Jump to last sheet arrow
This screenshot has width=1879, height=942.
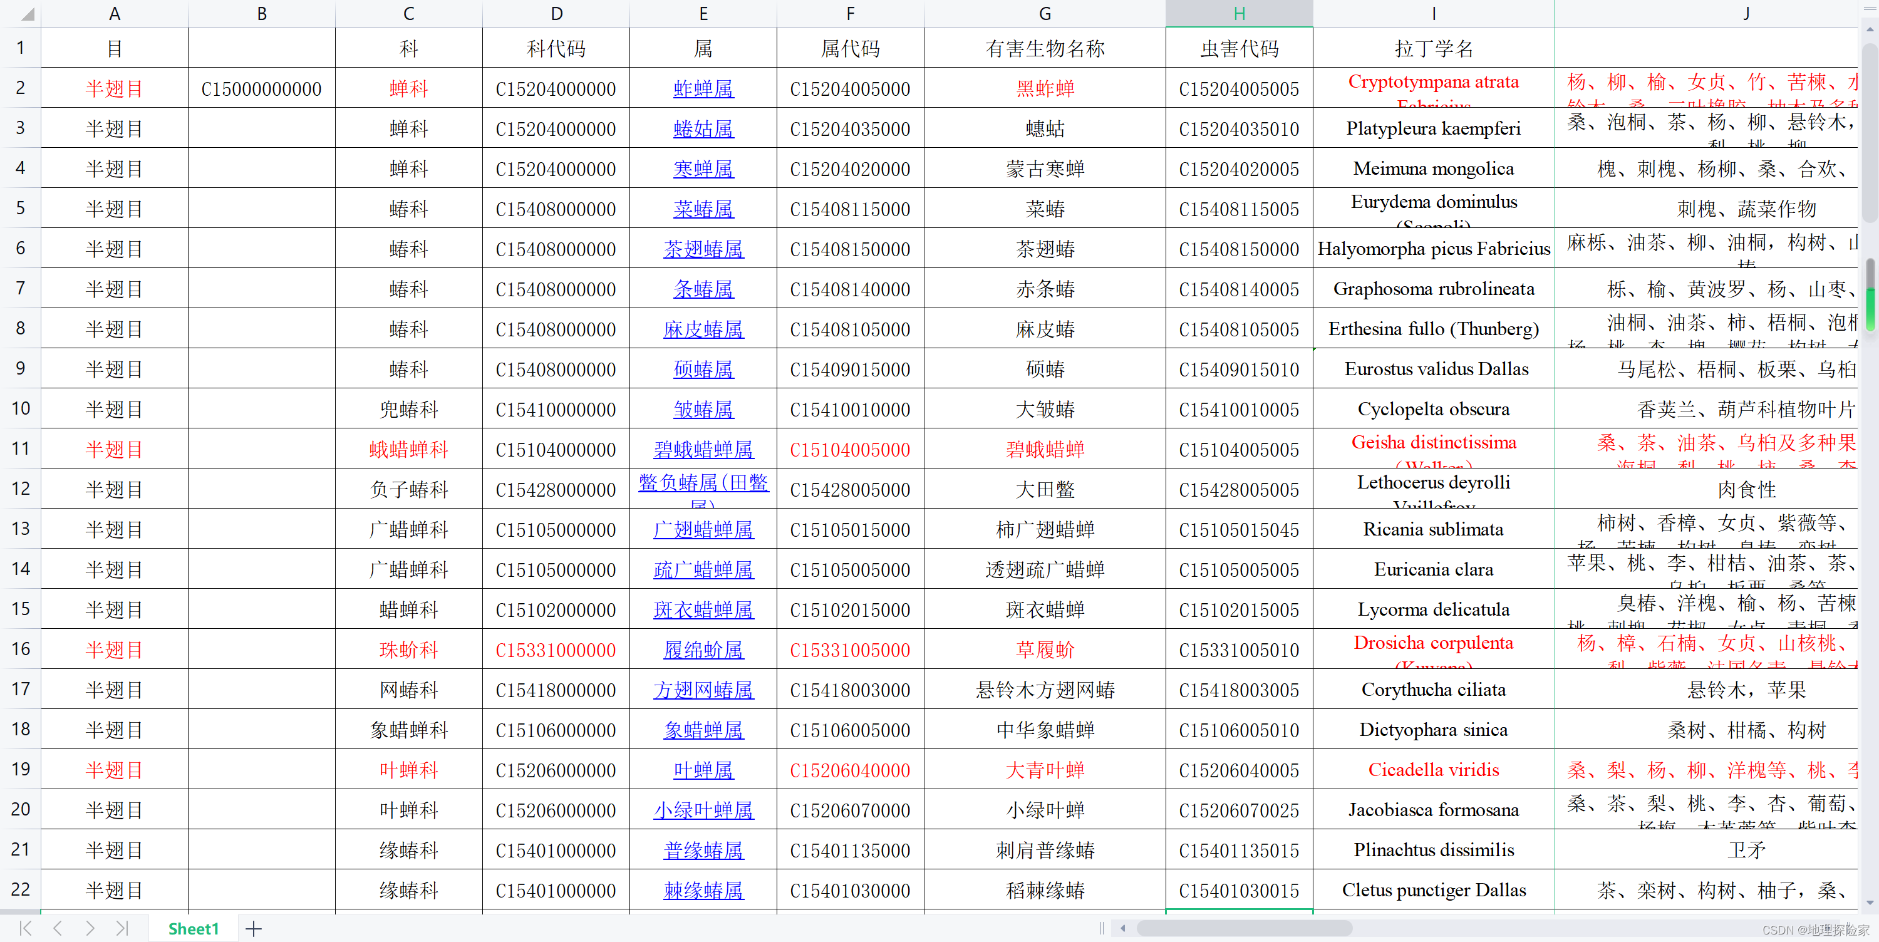tap(122, 928)
